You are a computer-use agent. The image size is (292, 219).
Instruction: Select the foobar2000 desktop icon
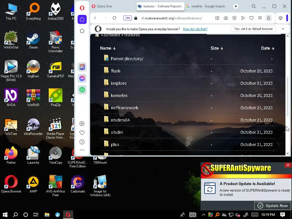56,11
